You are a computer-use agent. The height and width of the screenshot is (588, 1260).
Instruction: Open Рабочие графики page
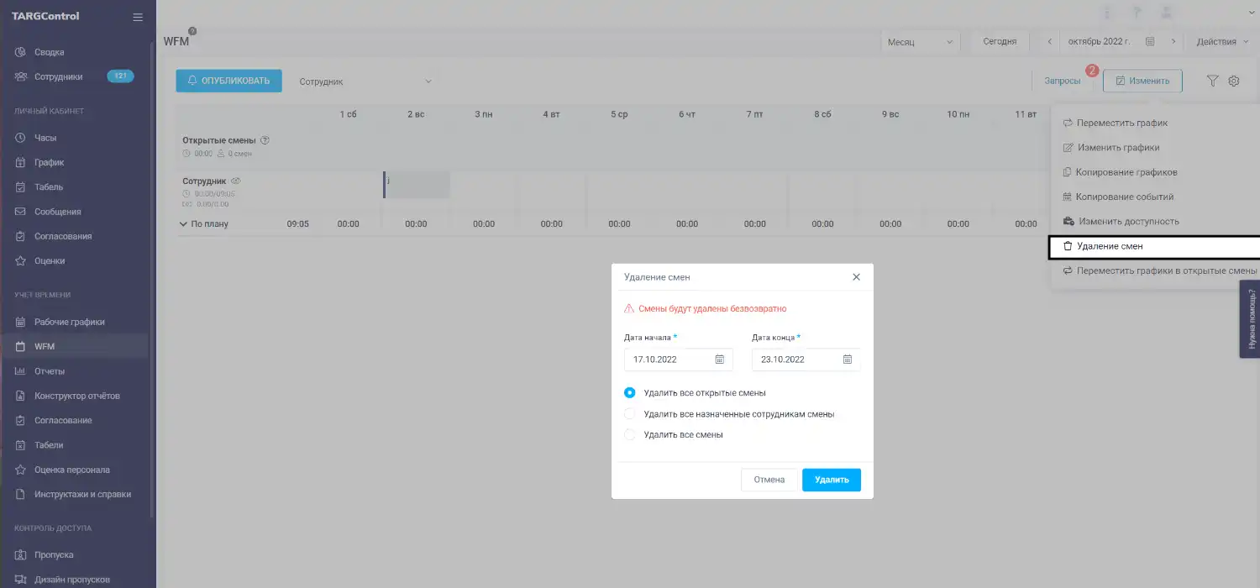(x=69, y=322)
